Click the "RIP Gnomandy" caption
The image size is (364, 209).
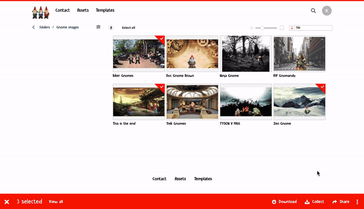coord(284,76)
